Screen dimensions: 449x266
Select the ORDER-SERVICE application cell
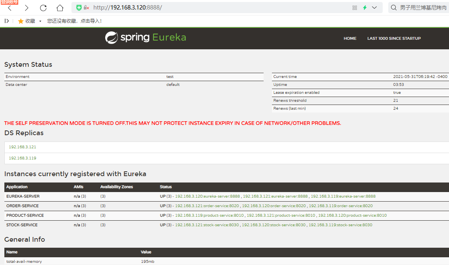pyautogui.click(x=22, y=206)
